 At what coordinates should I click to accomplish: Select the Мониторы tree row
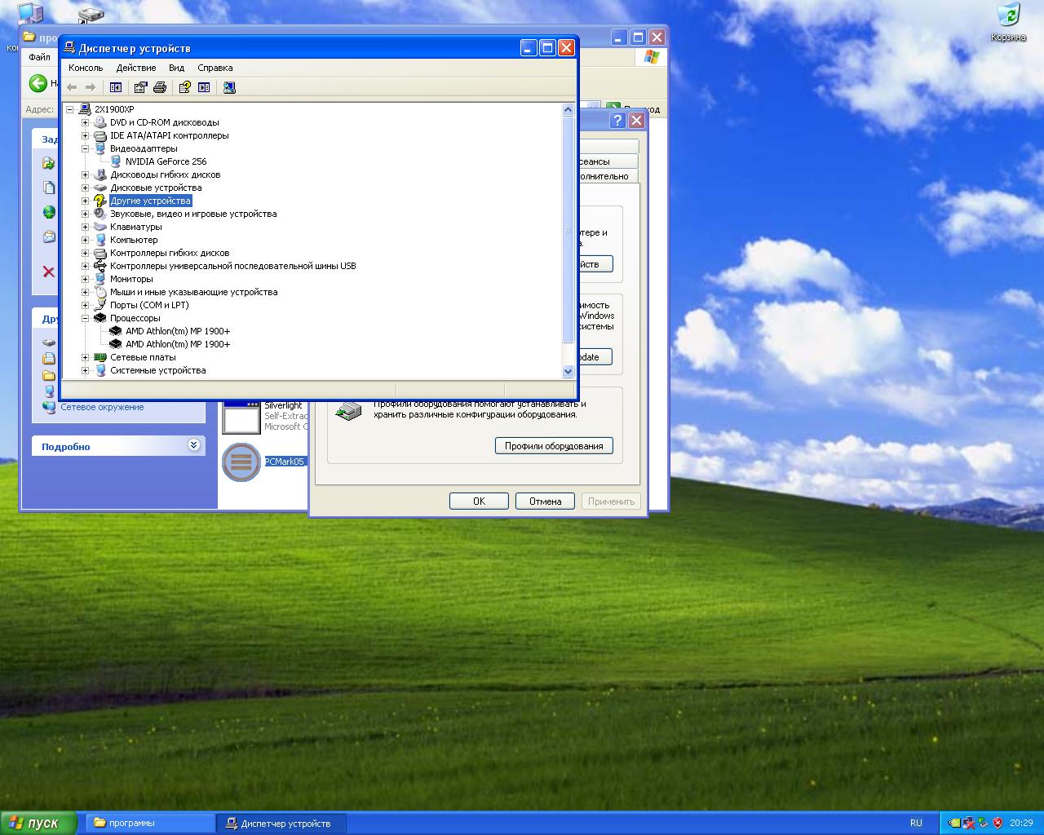[131, 279]
